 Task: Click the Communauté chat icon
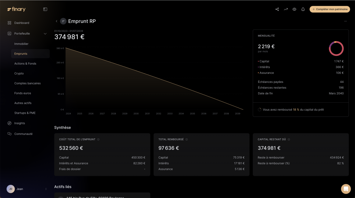pos(9,134)
